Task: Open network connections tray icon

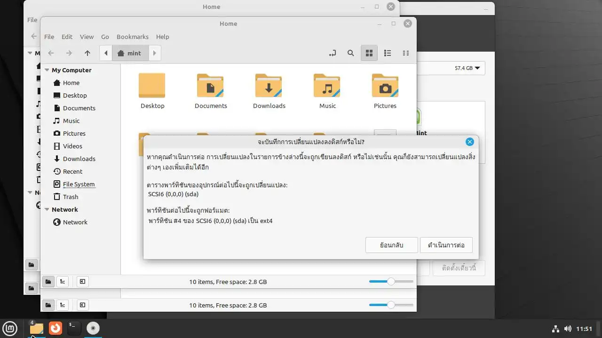Action: click(555, 329)
